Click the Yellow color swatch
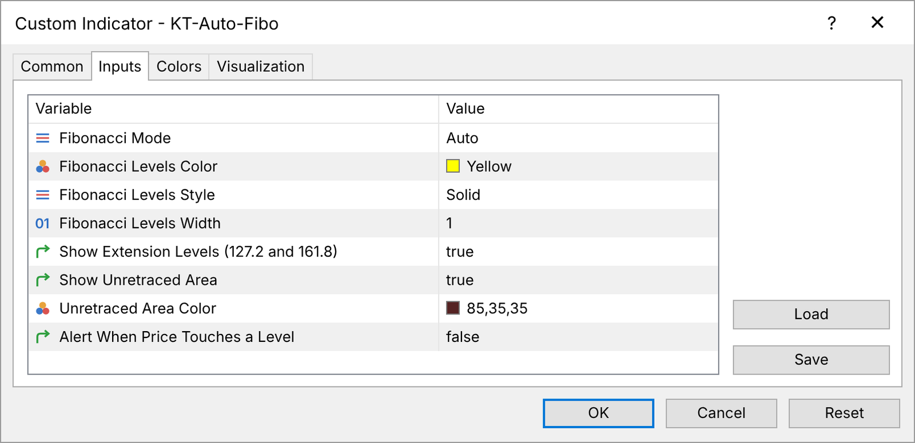 (453, 166)
